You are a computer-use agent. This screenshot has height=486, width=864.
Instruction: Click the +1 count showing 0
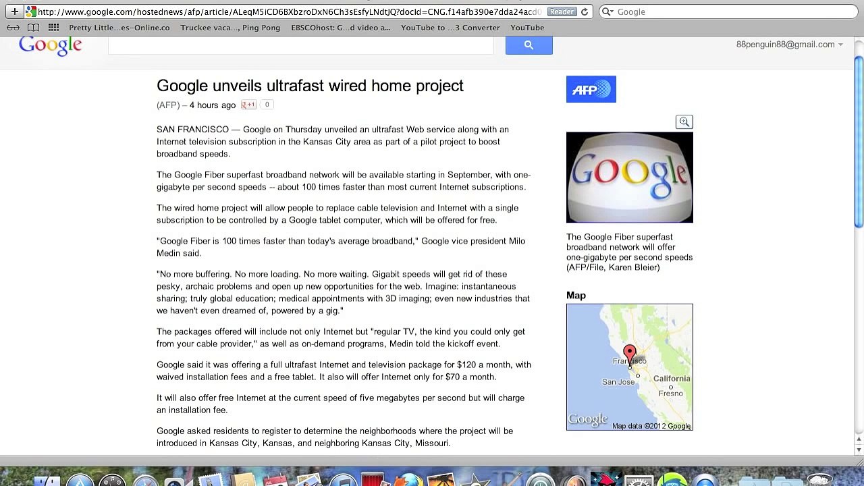pos(267,105)
